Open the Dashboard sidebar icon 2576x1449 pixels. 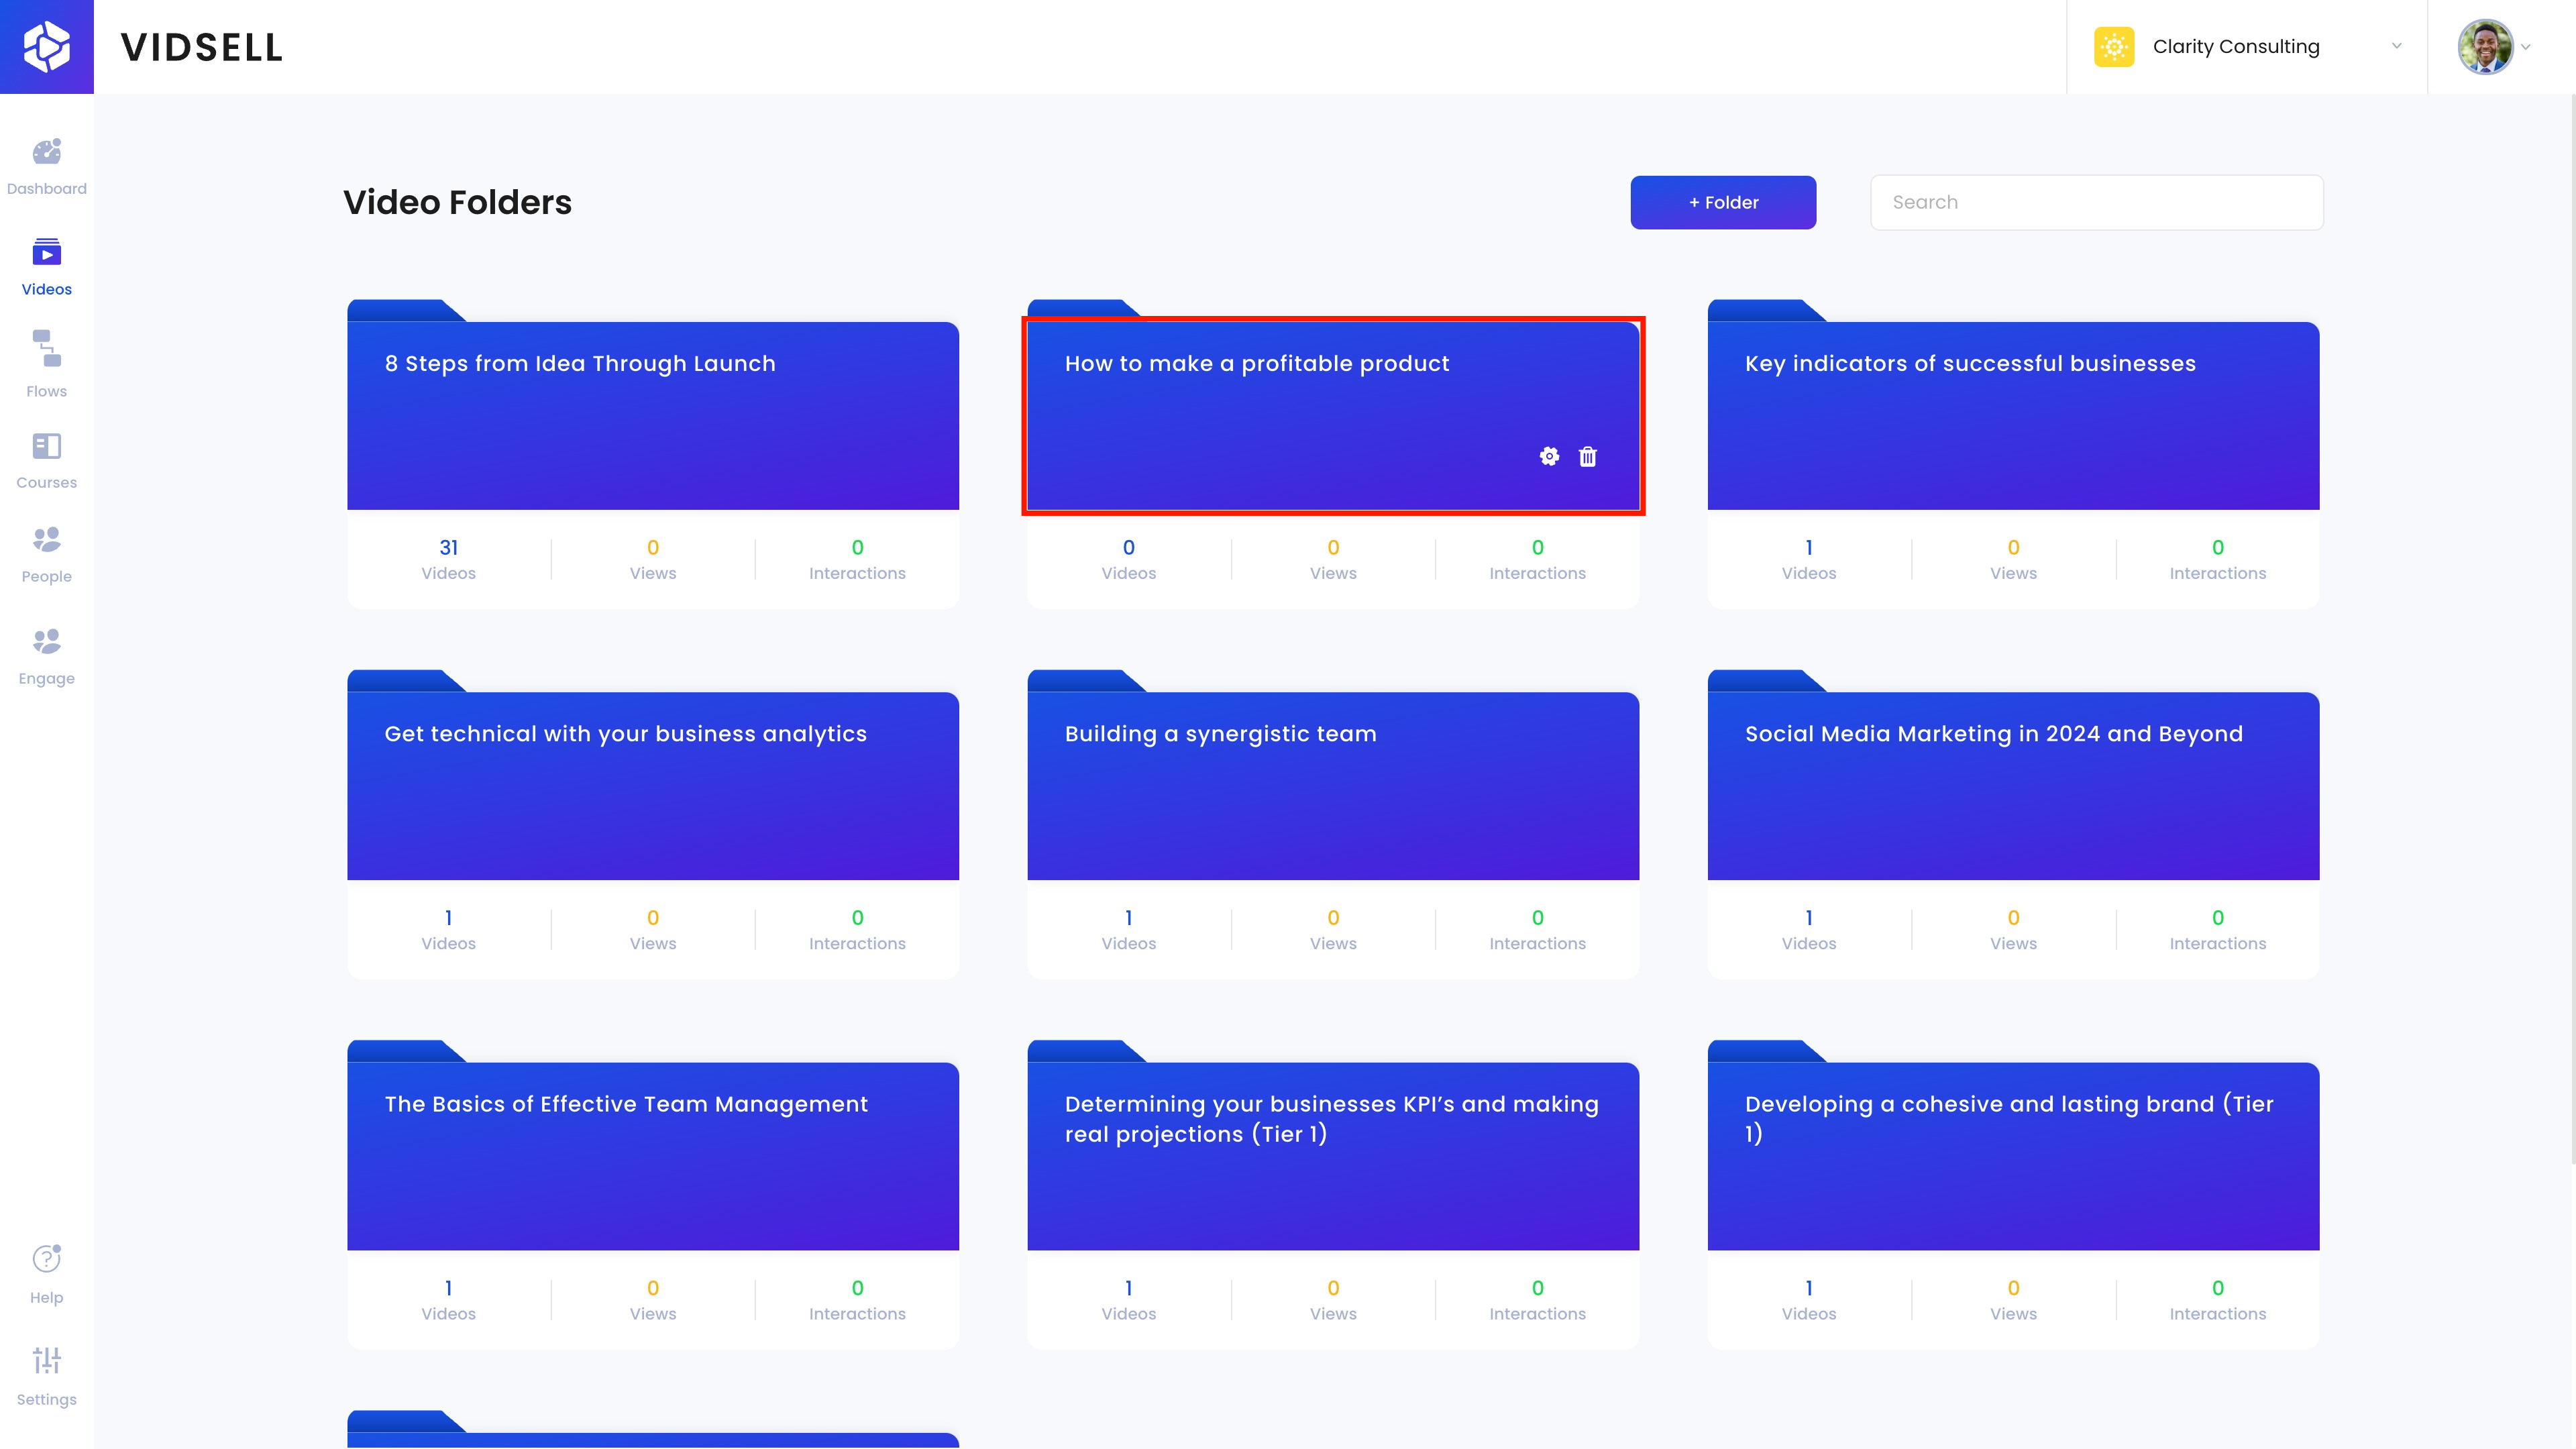click(x=46, y=152)
